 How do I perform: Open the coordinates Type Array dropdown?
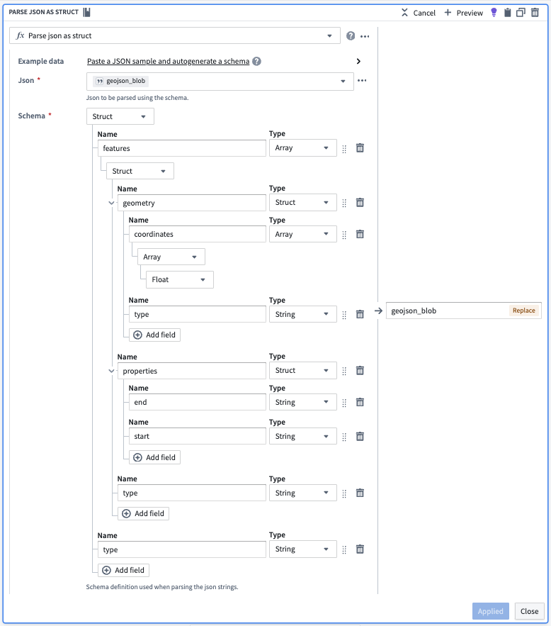(x=302, y=234)
